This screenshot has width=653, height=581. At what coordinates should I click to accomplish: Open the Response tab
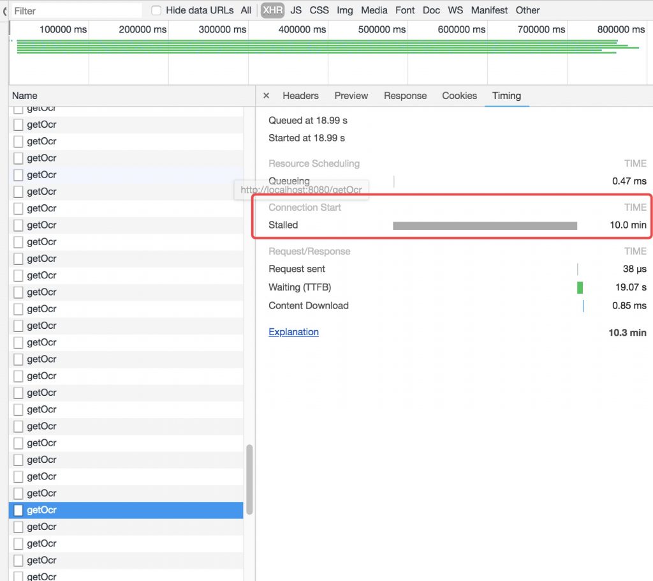405,96
